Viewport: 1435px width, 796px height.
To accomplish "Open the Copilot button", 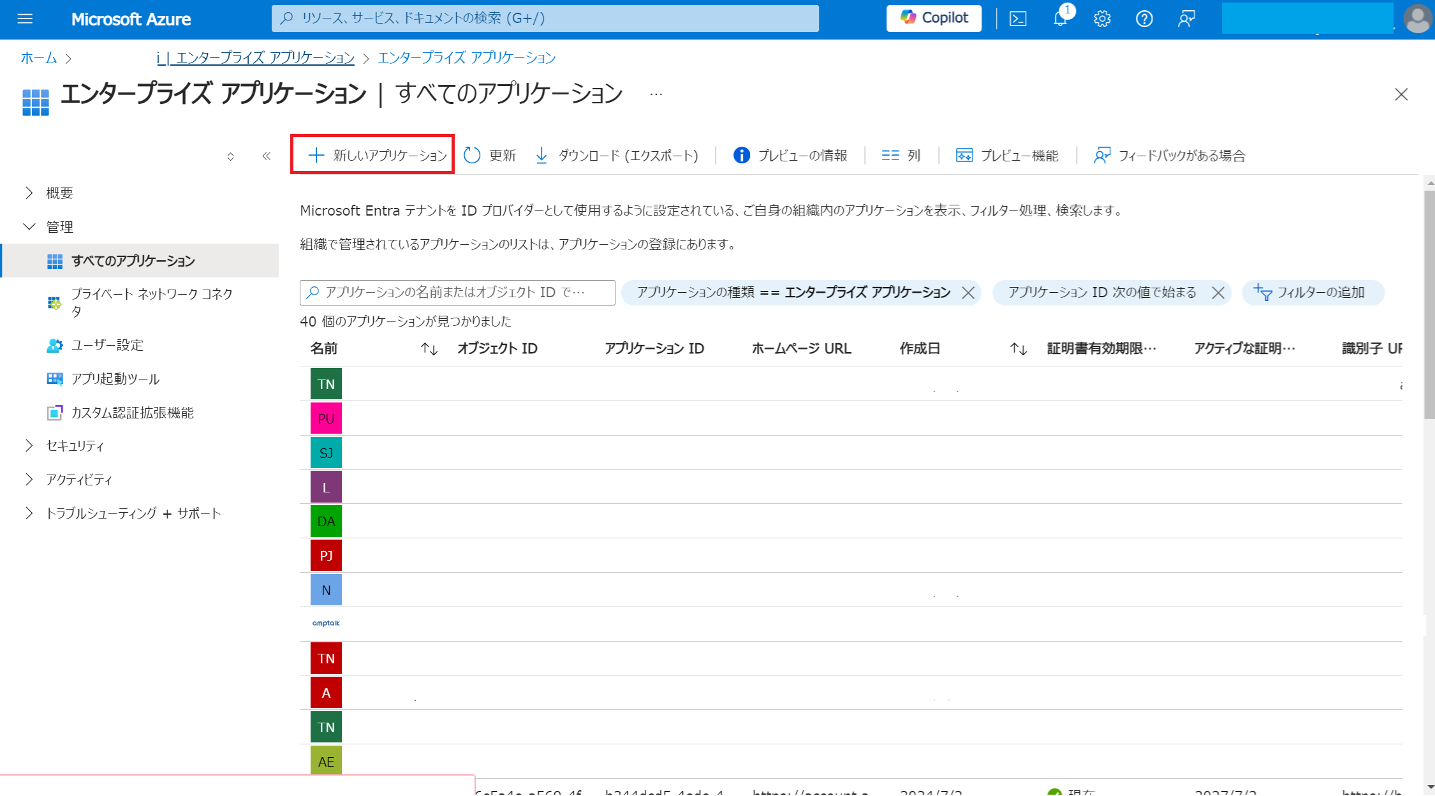I will 934,18.
